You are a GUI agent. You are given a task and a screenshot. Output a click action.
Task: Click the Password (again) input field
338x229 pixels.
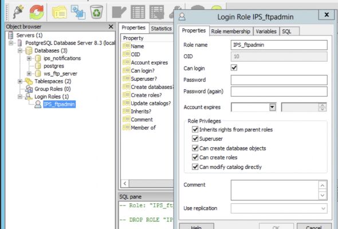279,92
